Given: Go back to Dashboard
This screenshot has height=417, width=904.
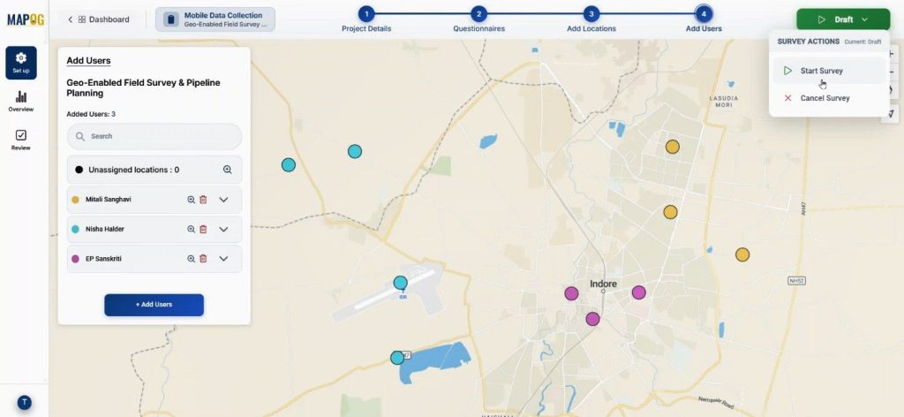Looking at the screenshot, I should click(x=99, y=19).
